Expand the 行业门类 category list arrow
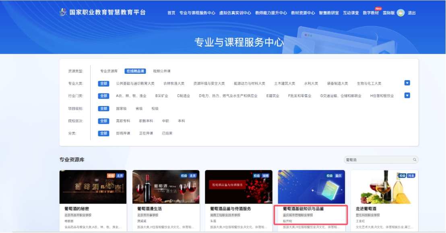Viewport: 446px width, 233px height. tap(407, 96)
